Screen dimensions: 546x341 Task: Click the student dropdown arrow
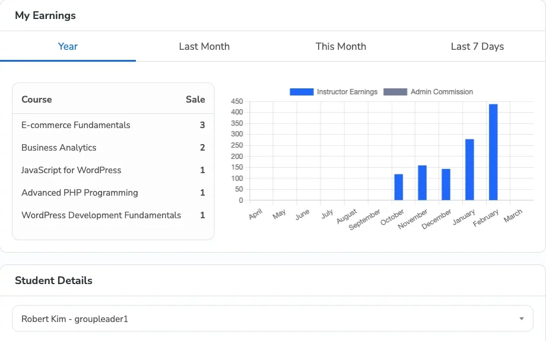coord(521,318)
